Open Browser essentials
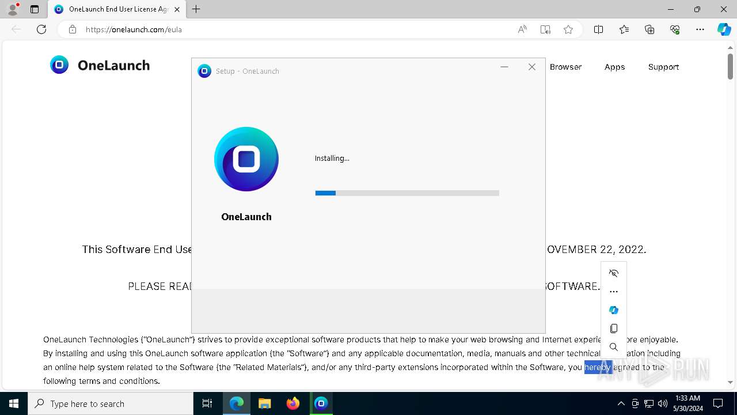 click(x=675, y=29)
